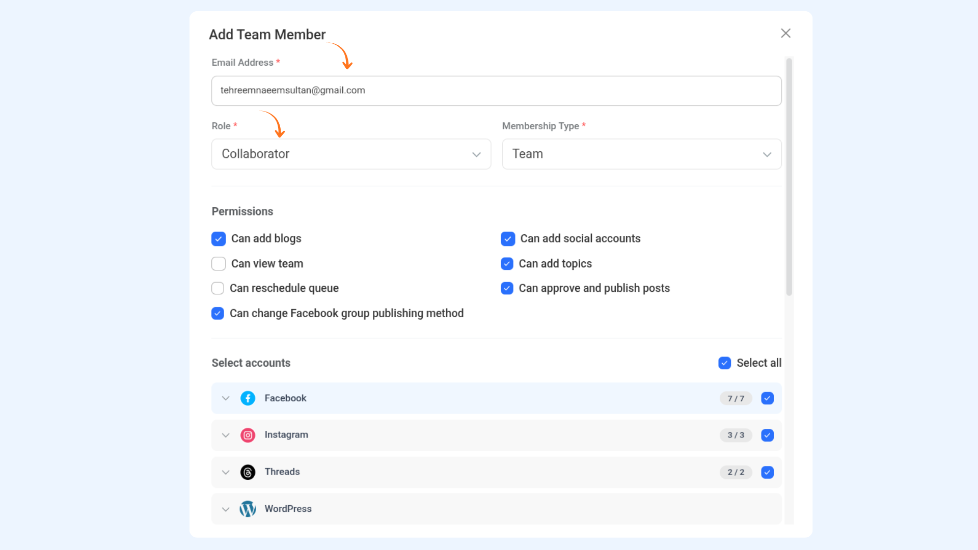This screenshot has width=978, height=550.
Task: Expand the WordPress accounts chevron
Action: 226,509
